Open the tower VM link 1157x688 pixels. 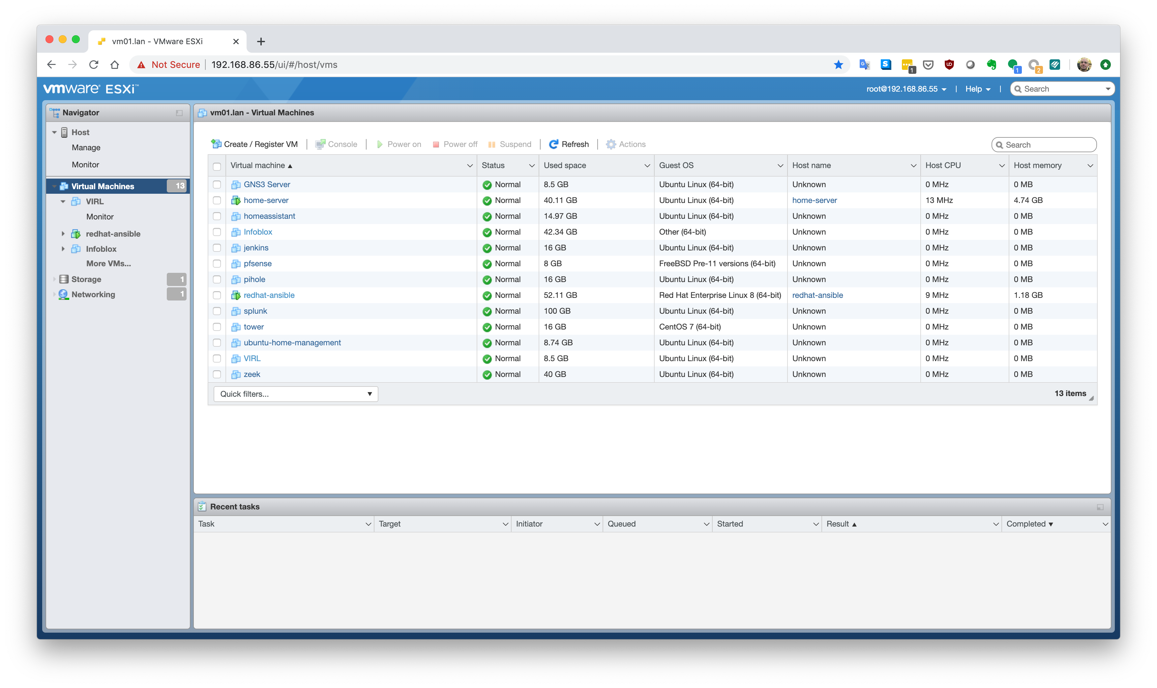254,327
